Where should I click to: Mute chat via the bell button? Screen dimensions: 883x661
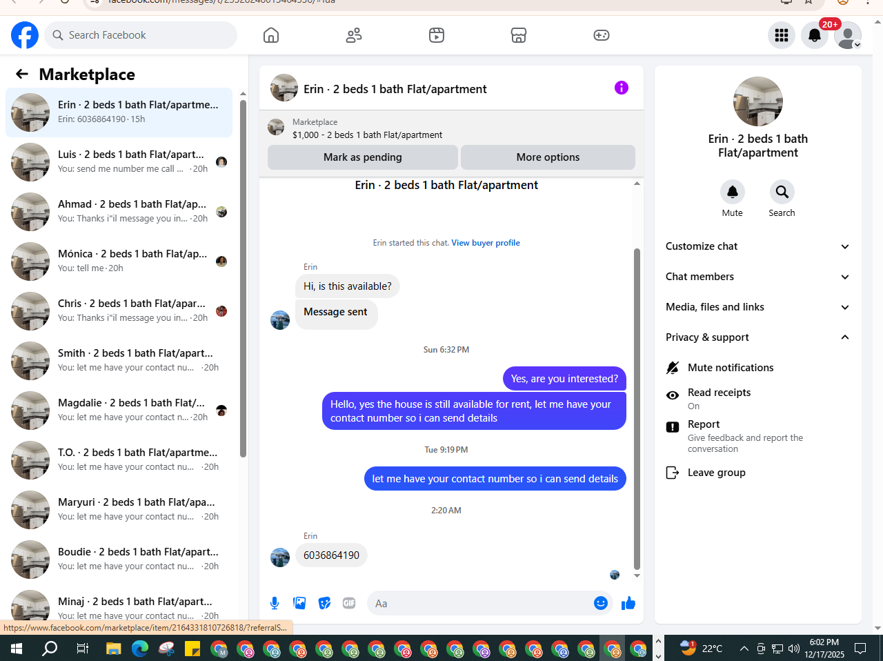click(x=733, y=192)
